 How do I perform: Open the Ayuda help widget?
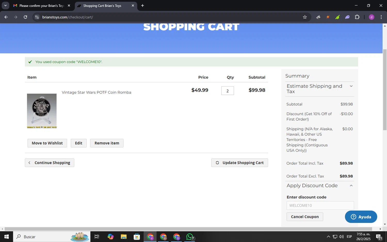point(361,217)
